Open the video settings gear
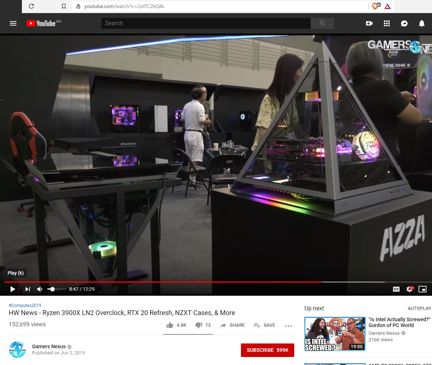 coord(410,289)
